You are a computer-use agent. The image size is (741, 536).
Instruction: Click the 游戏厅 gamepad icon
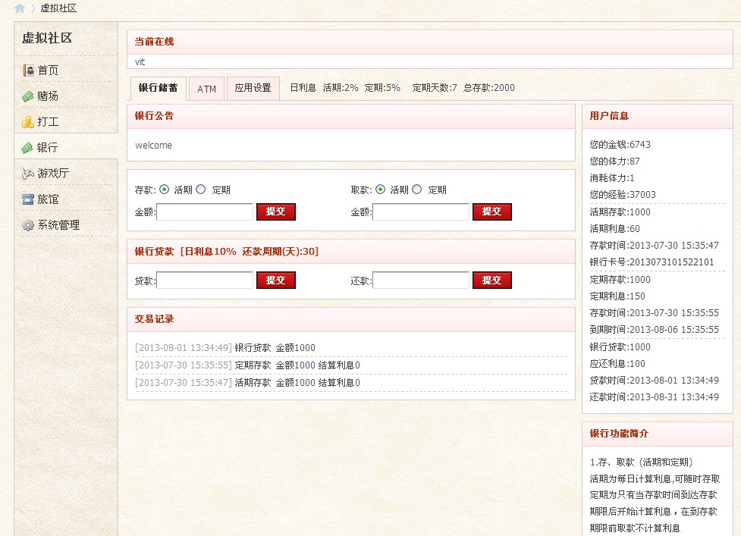28,174
